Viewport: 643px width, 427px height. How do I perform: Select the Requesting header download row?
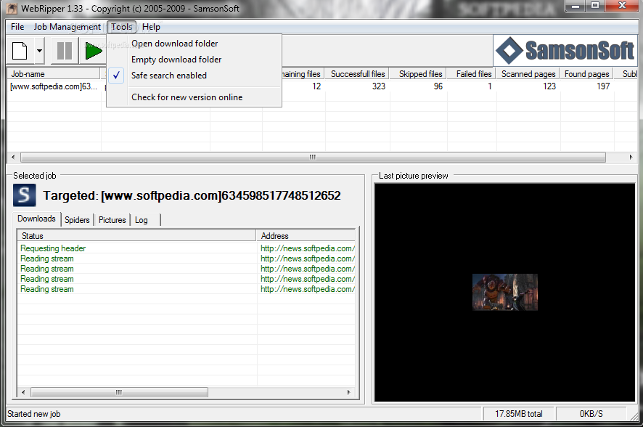click(x=187, y=248)
